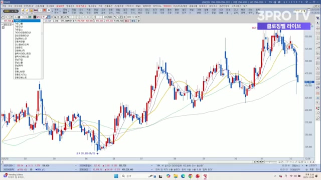Select the trend line tool in right strip
The image size is (321, 180).
[x=317, y=43]
